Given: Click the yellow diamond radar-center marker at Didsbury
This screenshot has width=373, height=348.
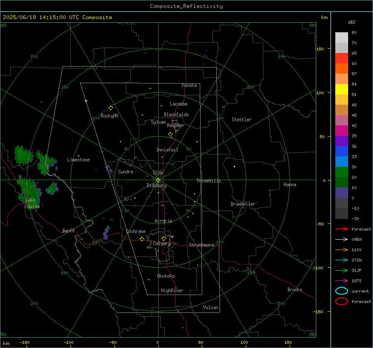Looking at the screenshot, I should (158, 180).
